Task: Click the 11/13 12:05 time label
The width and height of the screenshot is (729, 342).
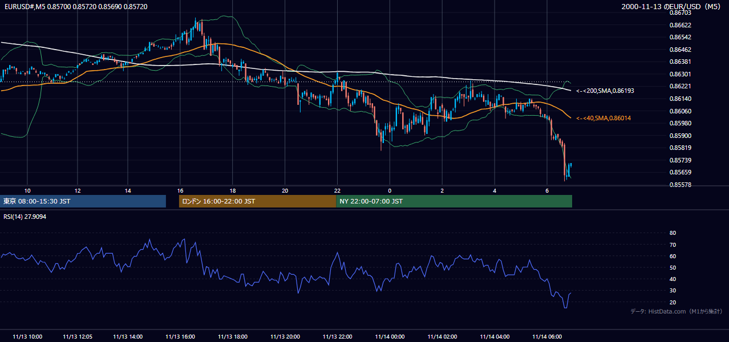Action: click(78, 336)
